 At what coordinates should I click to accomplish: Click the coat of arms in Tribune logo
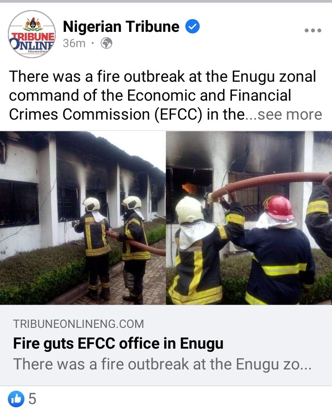pos(33,25)
